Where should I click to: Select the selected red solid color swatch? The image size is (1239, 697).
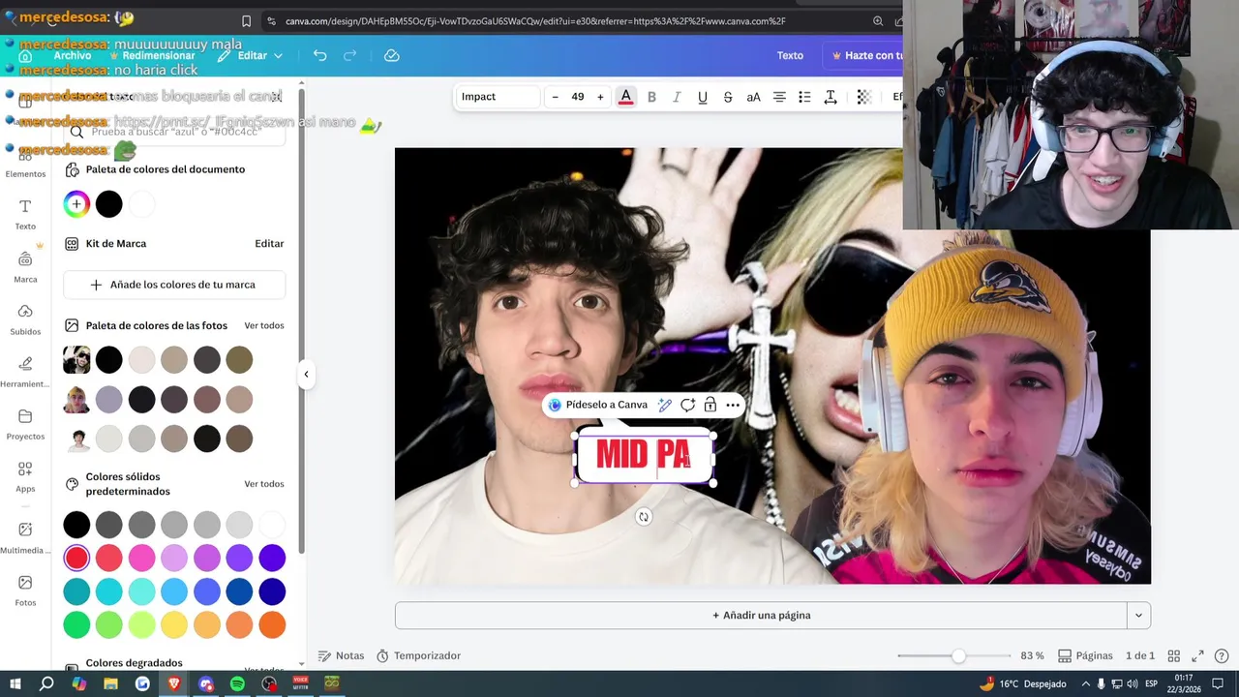pyautogui.click(x=76, y=558)
